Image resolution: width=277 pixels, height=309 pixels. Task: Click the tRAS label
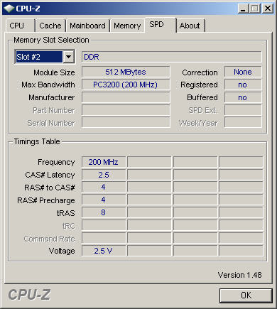point(66,213)
